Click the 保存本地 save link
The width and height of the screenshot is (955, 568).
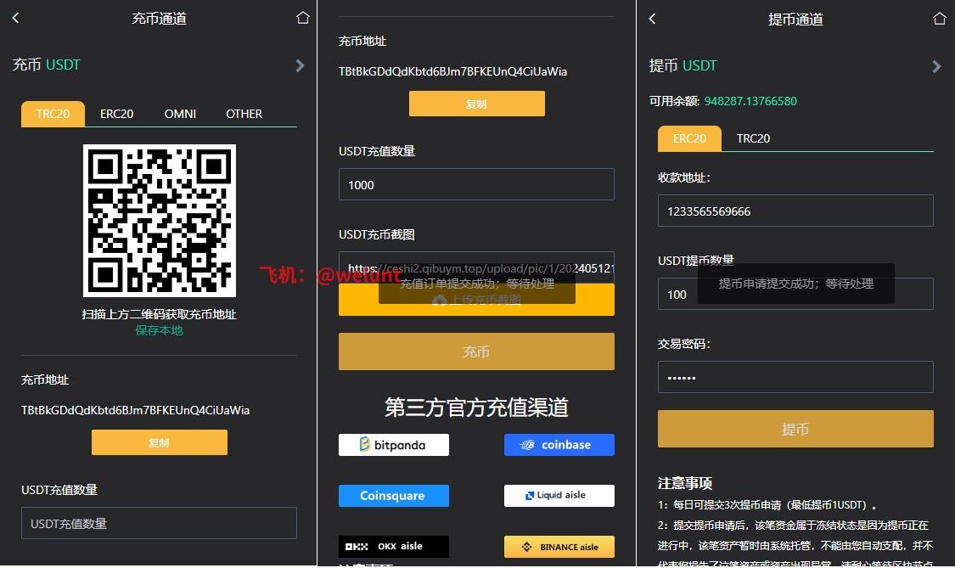click(x=159, y=330)
